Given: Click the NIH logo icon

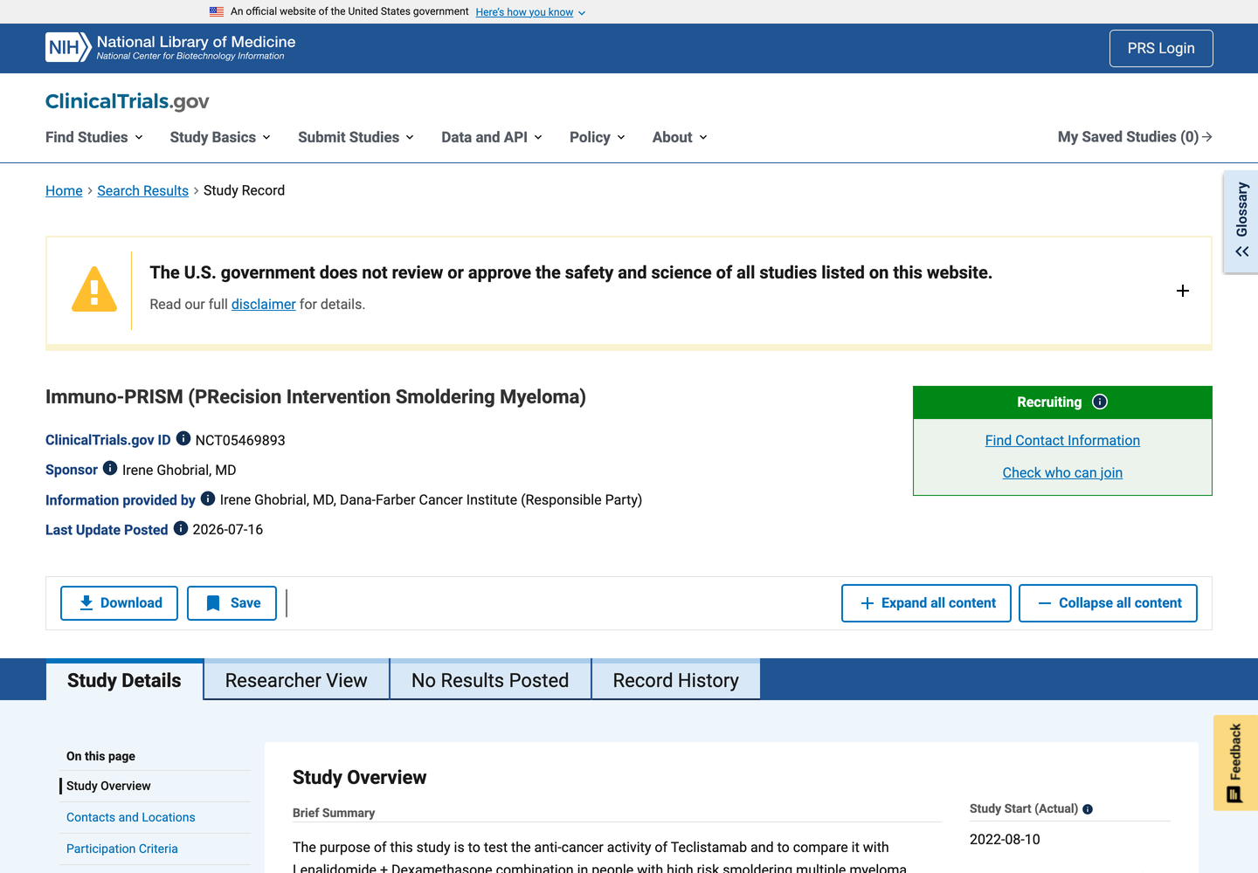Looking at the screenshot, I should [68, 47].
